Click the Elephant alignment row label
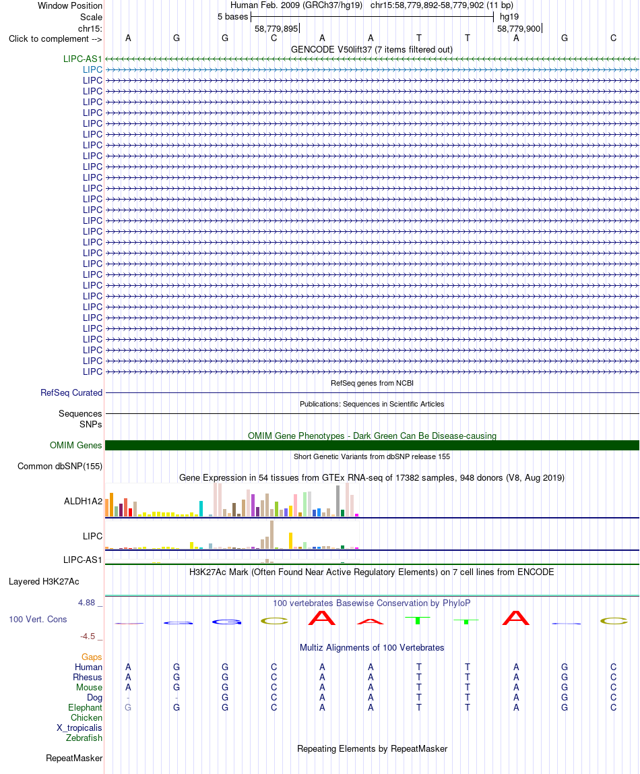Viewport: 640px width, 774px height. coord(86,708)
